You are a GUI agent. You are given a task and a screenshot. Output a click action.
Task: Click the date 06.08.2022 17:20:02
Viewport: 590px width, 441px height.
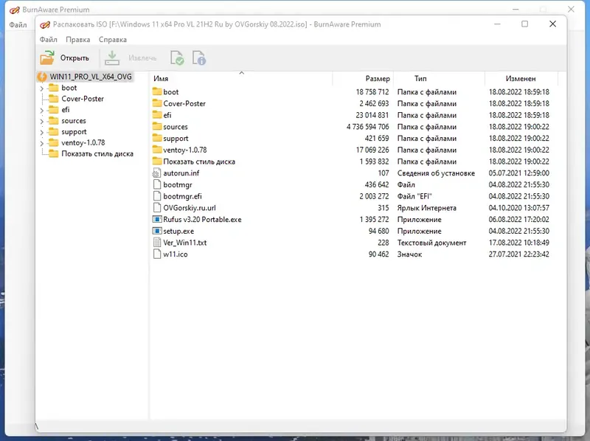coord(519,219)
